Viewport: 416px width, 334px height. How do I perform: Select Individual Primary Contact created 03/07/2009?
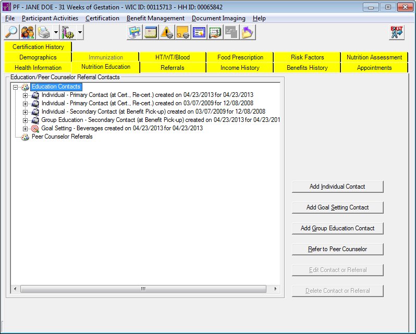point(148,103)
